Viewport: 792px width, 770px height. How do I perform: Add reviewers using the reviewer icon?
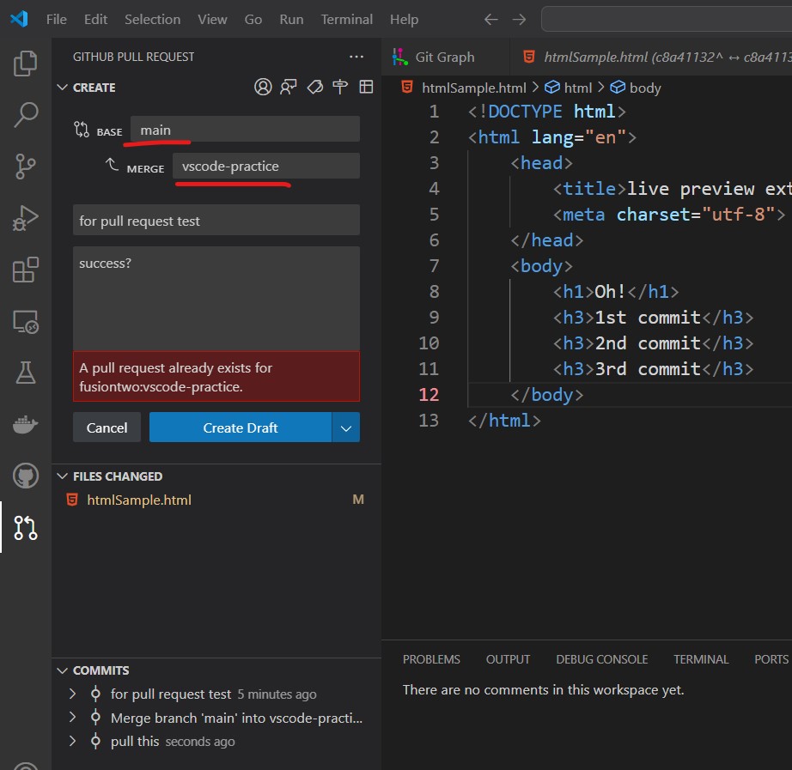(x=289, y=87)
